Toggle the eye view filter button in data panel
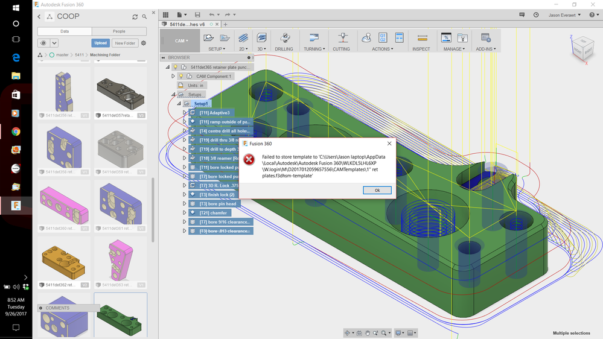Viewport: 603px width, 339px height. (43, 43)
